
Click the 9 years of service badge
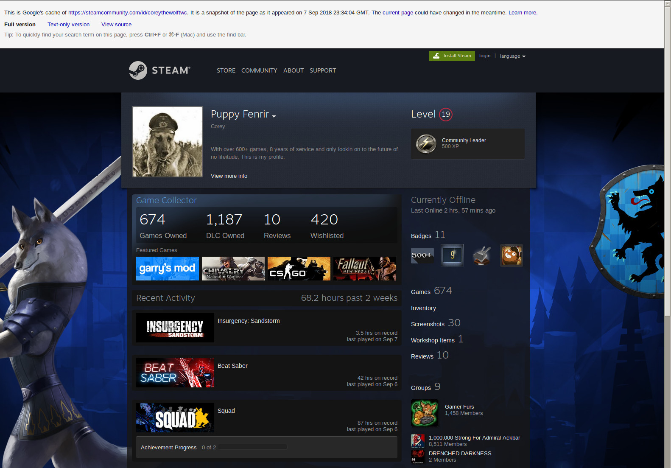(x=452, y=255)
